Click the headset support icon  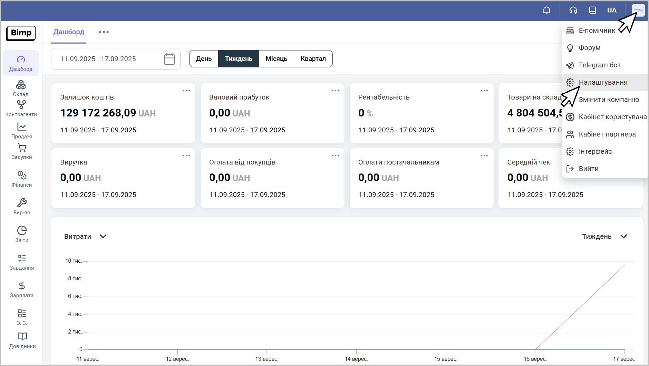click(x=573, y=10)
